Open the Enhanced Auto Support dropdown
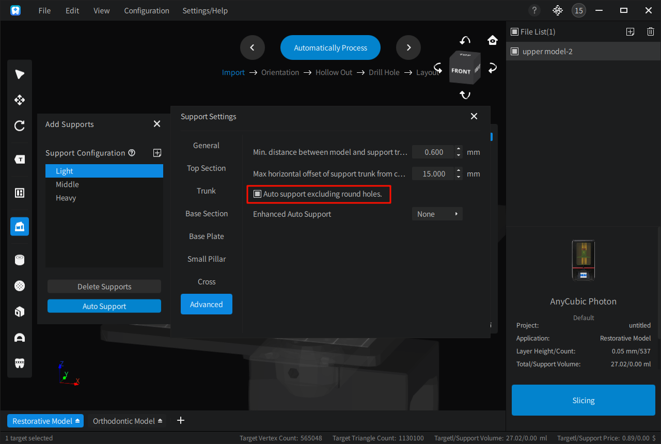The height and width of the screenshot is (444, 661). click(x=437, y=214)
